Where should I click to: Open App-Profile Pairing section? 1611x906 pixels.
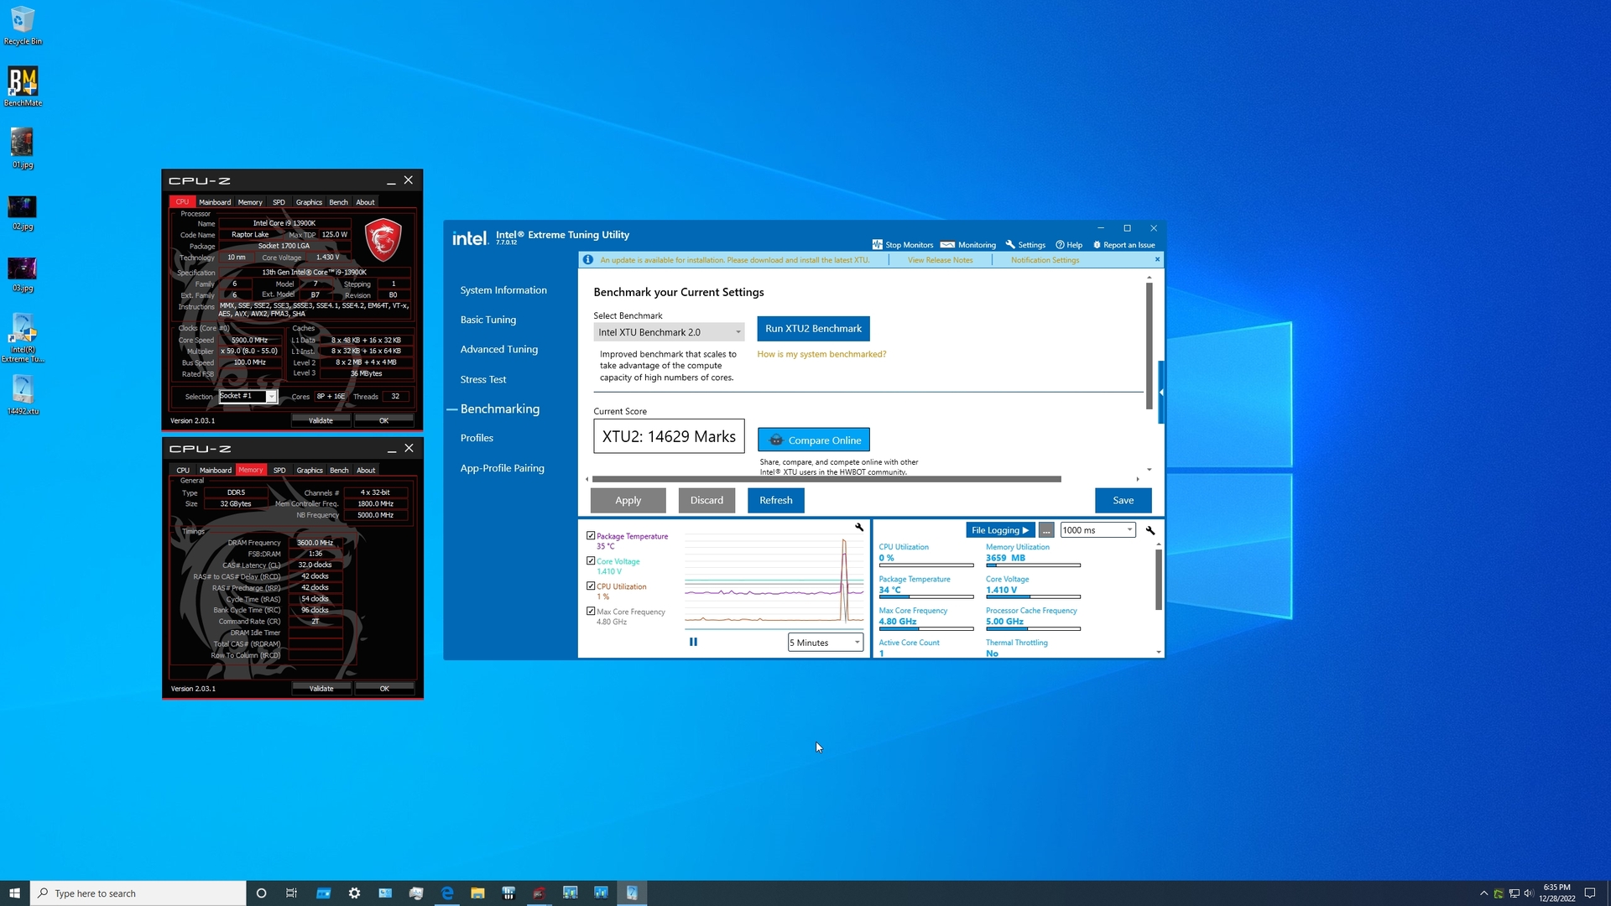pos(503,468)
